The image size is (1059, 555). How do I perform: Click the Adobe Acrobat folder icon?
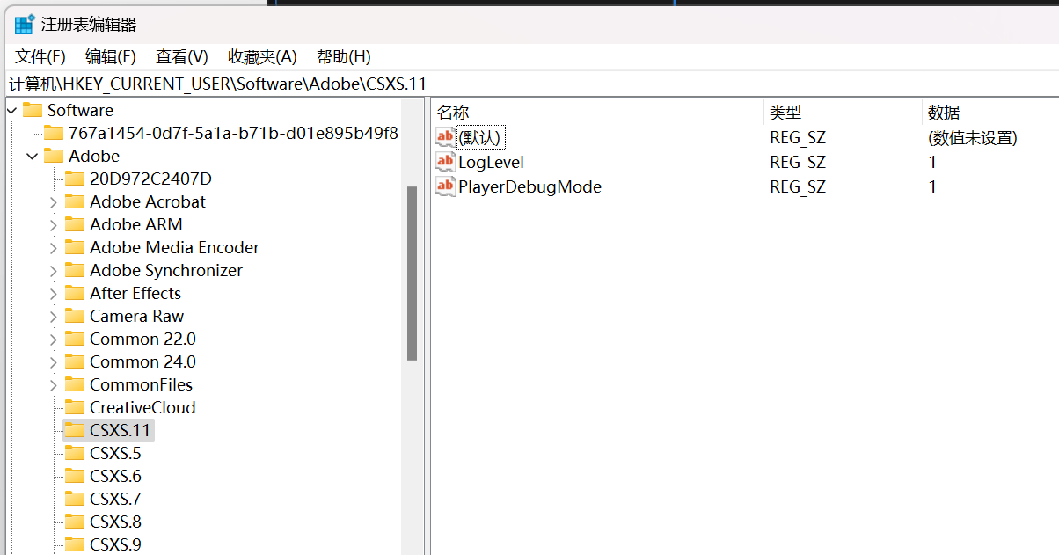click(x=75, y=201)
